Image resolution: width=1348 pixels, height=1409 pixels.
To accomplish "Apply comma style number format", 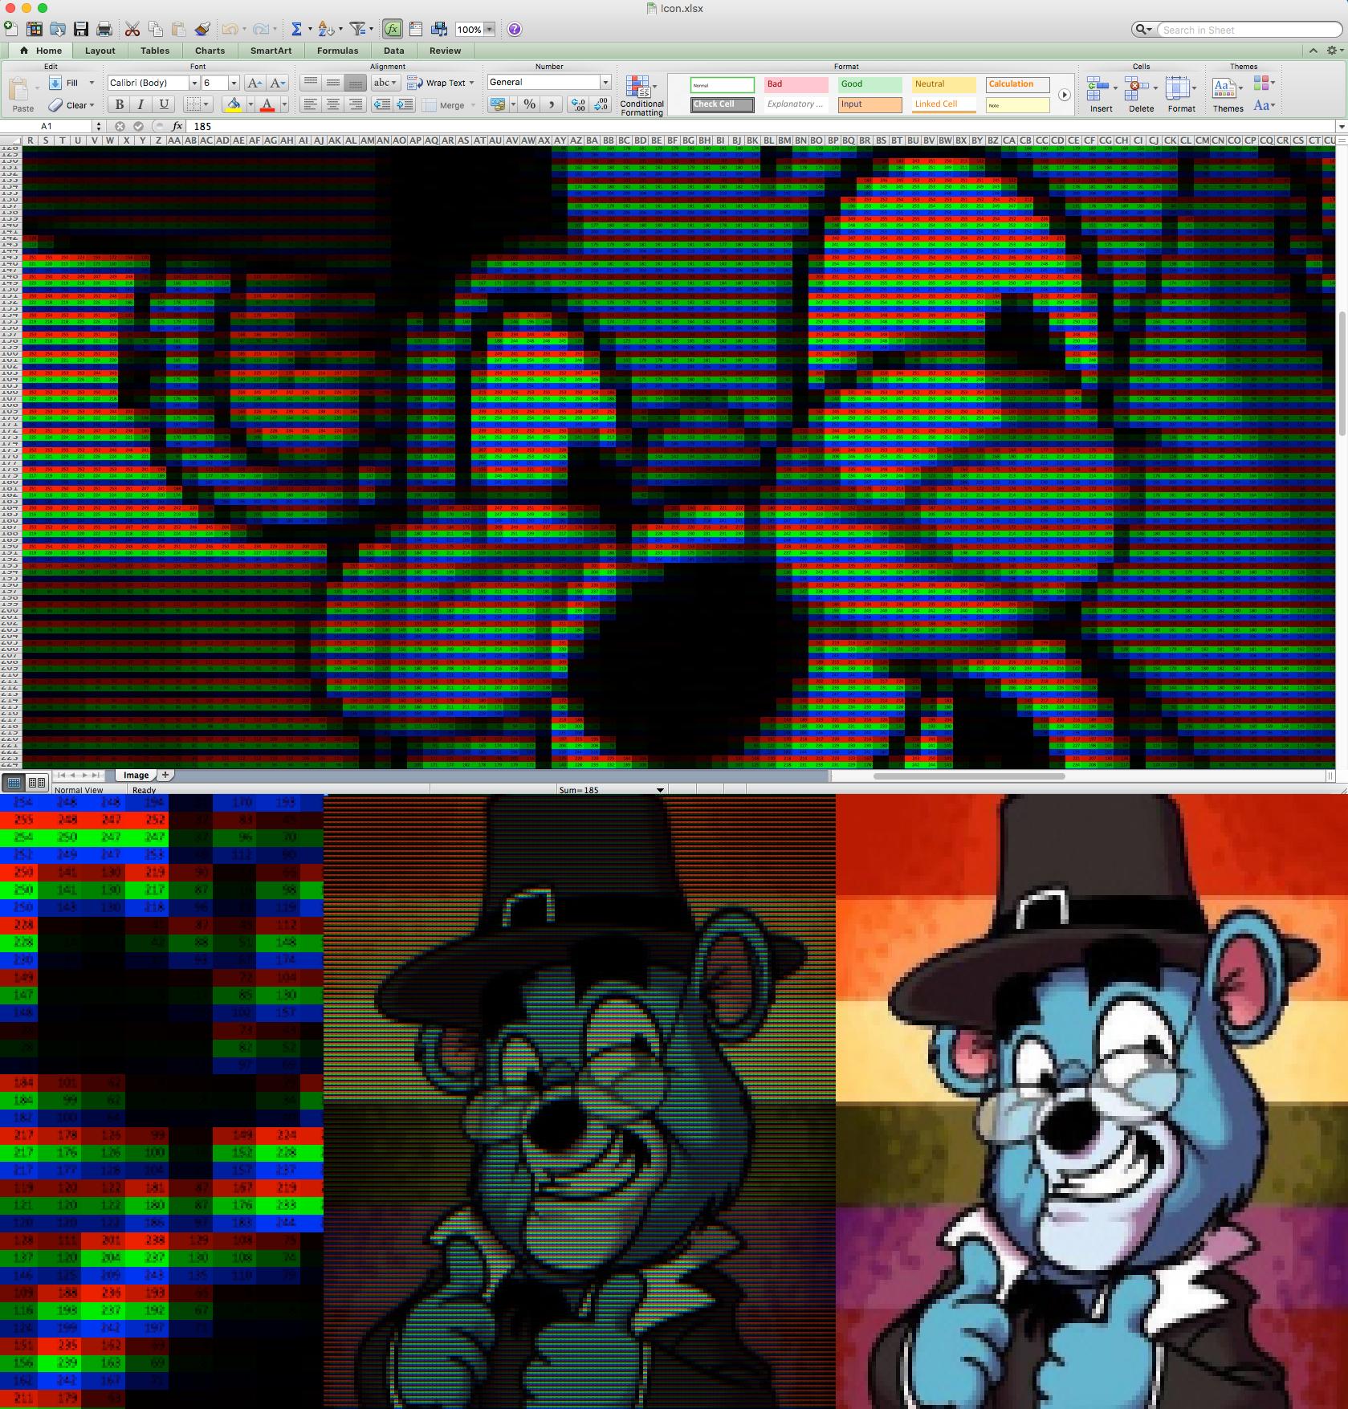I will click(x=551, y=104).
